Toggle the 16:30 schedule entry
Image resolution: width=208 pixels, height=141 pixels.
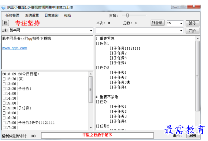10,118
